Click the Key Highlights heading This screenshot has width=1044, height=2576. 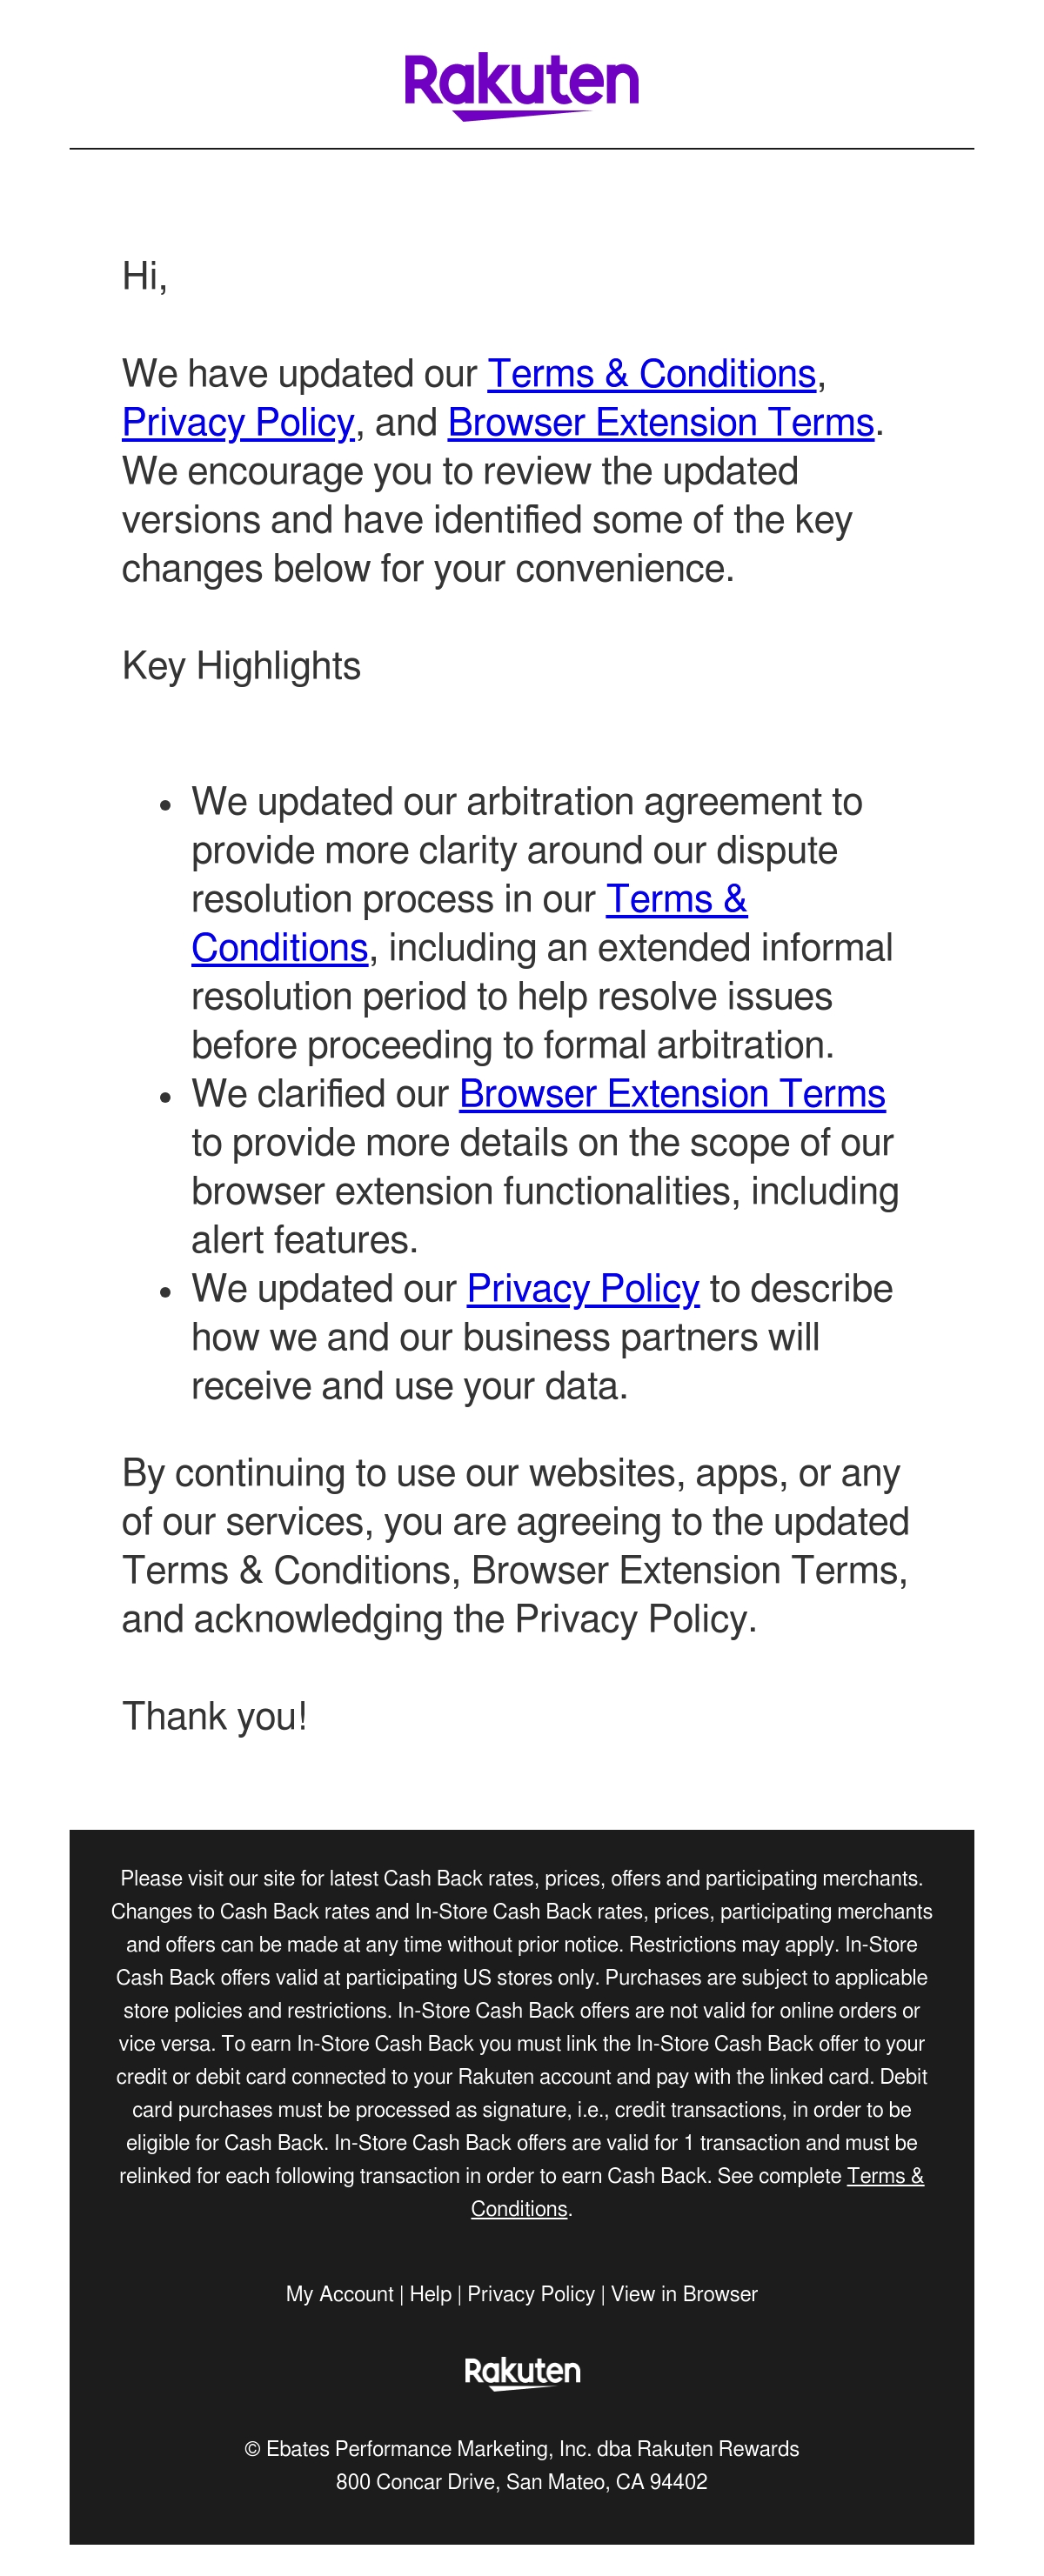[241, 666]
